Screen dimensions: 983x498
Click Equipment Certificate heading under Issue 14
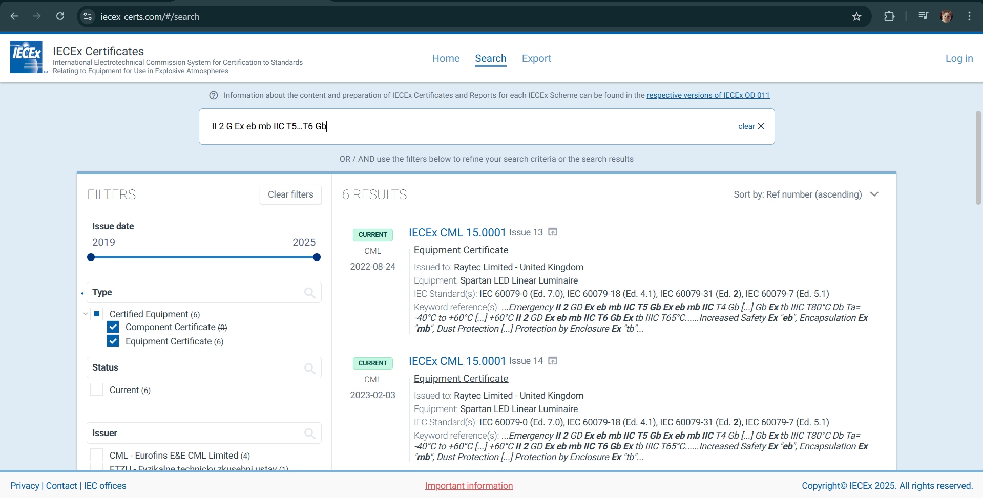tap(461, 379)
